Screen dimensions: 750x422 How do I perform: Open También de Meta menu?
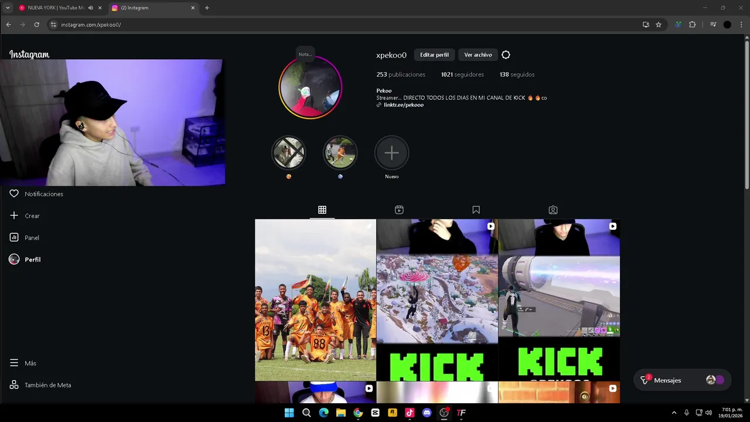(40, 385)
